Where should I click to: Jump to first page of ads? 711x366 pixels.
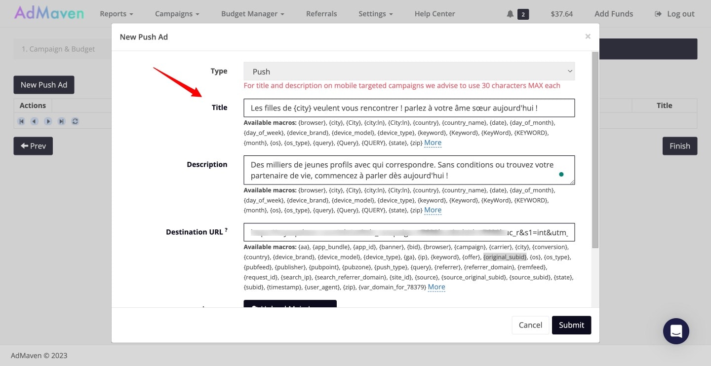pos(20,121)
